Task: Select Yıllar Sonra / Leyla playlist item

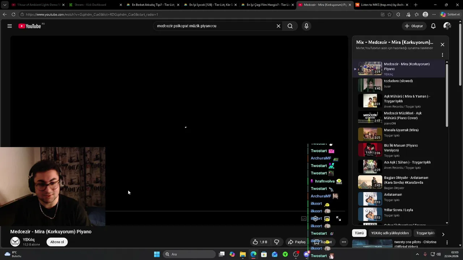Action: [399, 213]
